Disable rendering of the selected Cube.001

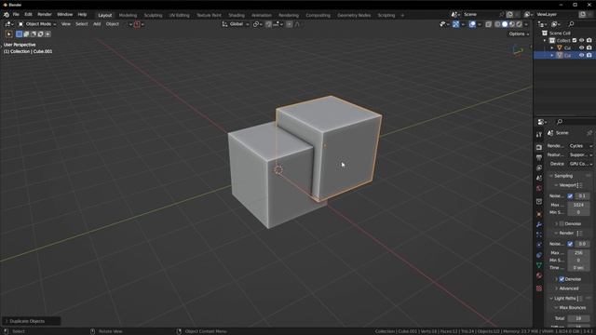pyautogui.click(x=589, y=55)
